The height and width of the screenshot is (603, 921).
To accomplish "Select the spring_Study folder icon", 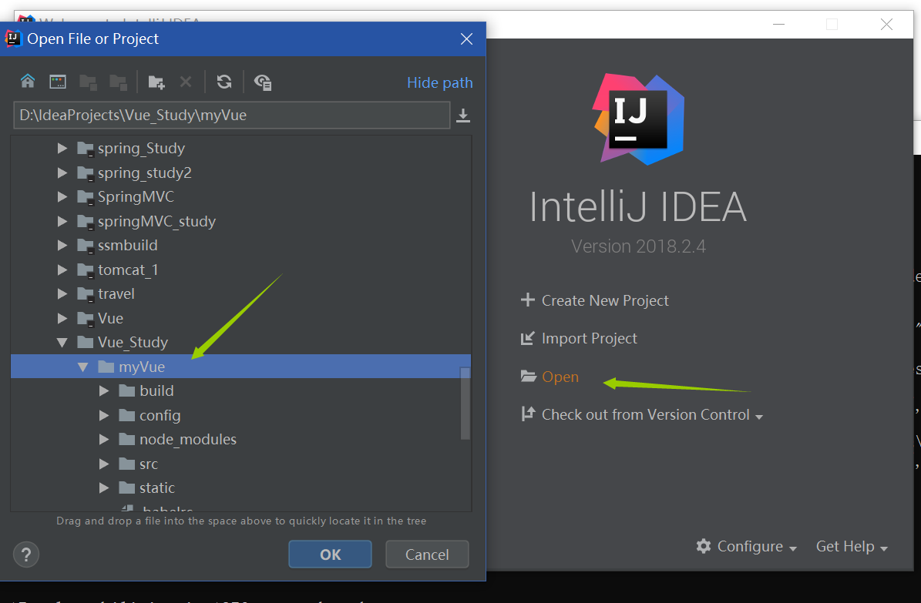I will (86, 149).
